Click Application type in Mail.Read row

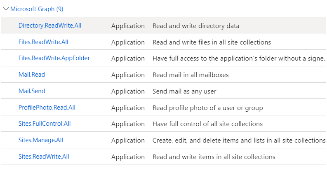[x=128, y=75]
